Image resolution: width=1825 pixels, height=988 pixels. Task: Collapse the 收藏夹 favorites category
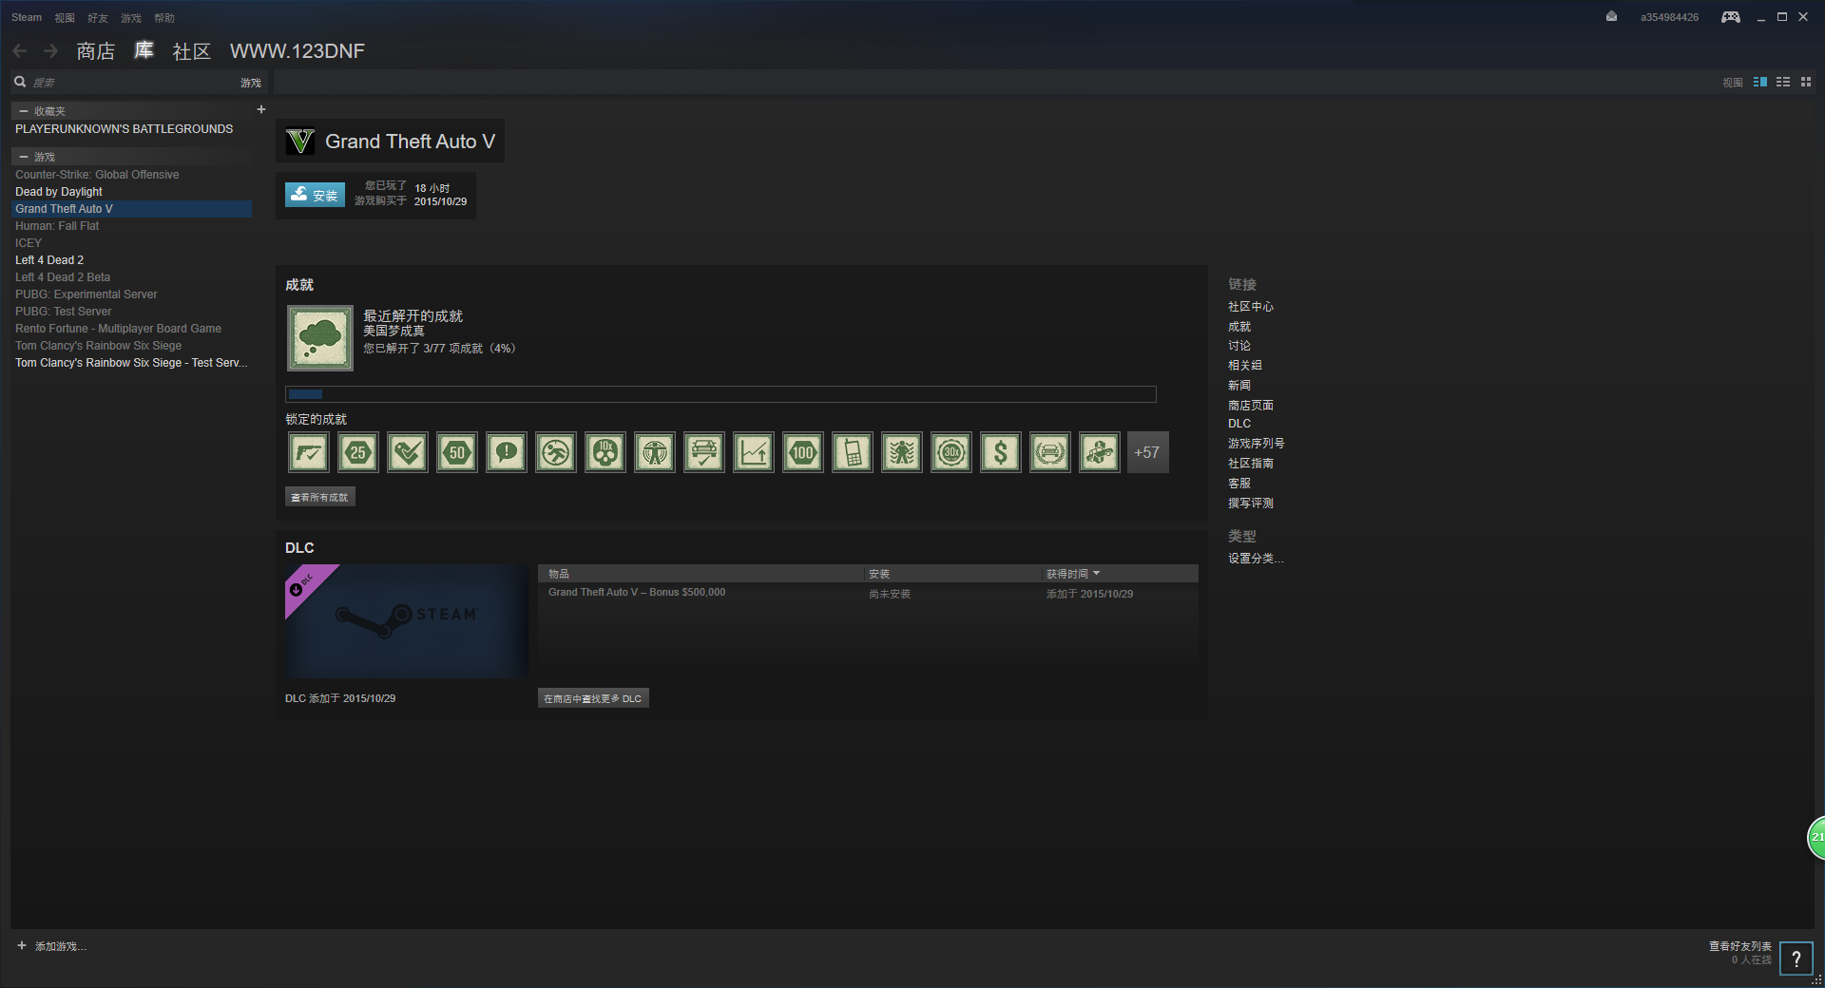click(x=24, y=111)
